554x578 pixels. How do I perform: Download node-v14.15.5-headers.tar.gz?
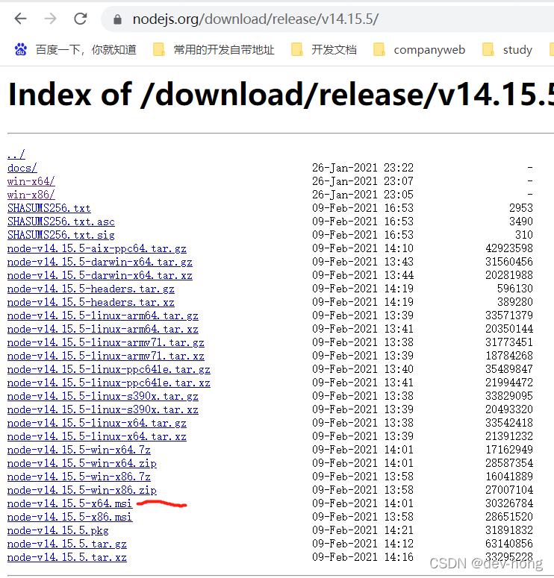(x=91, y=289)
